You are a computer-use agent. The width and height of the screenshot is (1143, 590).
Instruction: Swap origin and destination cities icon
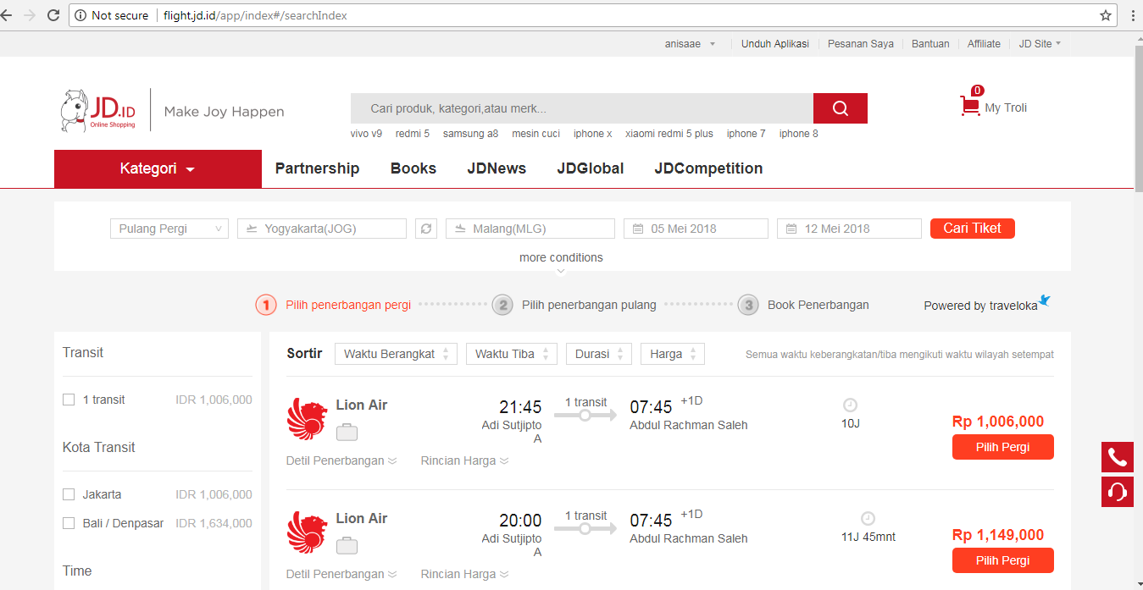coord(426,229)
